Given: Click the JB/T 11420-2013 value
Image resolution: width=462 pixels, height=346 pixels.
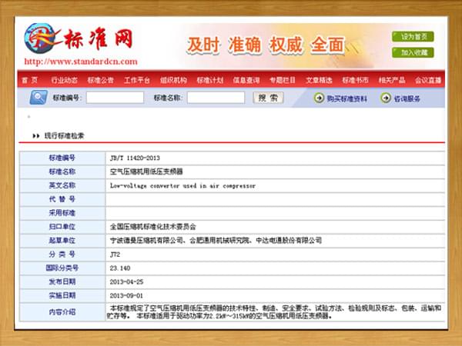Looking at the screenshot, I should coord(135,158).
